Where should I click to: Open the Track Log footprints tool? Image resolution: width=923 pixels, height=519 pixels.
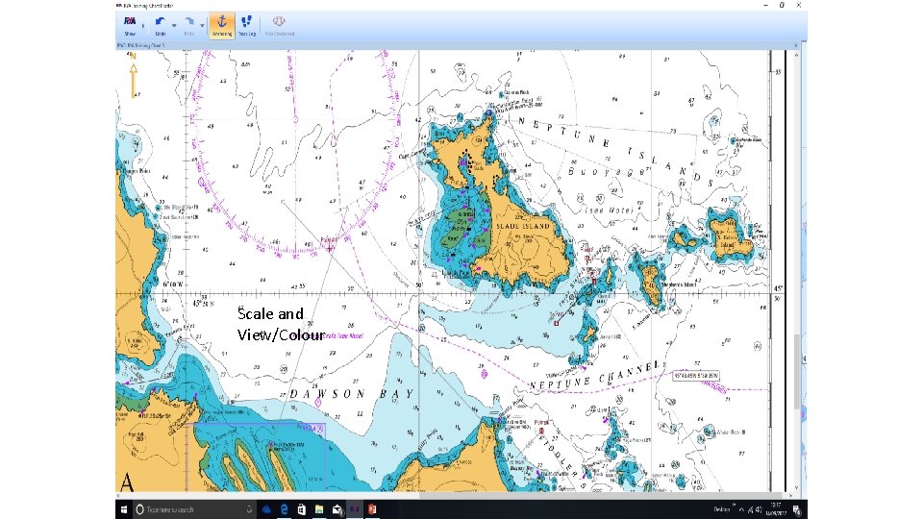pyautogui.click(x=247, y=25)
